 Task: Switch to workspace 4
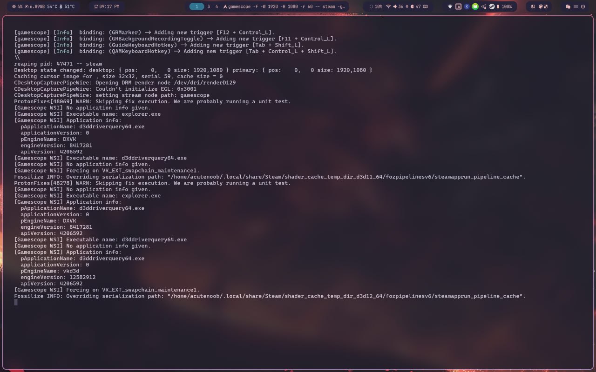click(x=217, y=7)
